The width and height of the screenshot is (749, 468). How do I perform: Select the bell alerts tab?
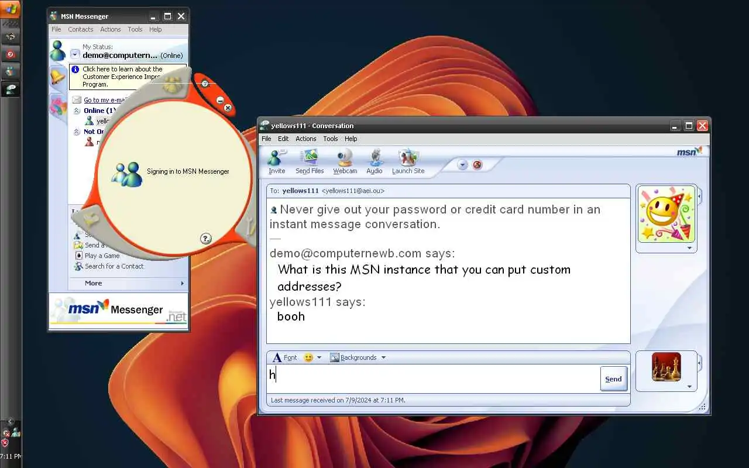(x=57, y=76)
